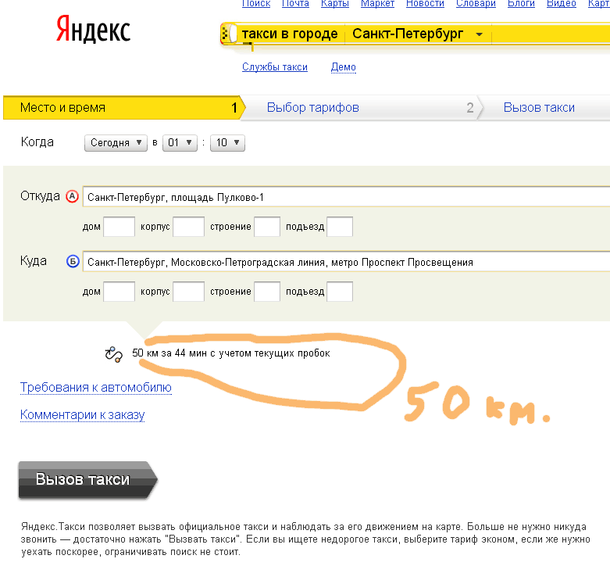Click the Яндекс logo
This screenshot has height=566, width=610.
point(94,29)
